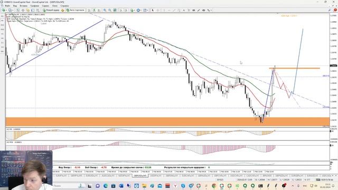The height and width of the screenshot is (190, 338).
Task: Launch MetaEditor from the toolbar
Action: point(62,10)
